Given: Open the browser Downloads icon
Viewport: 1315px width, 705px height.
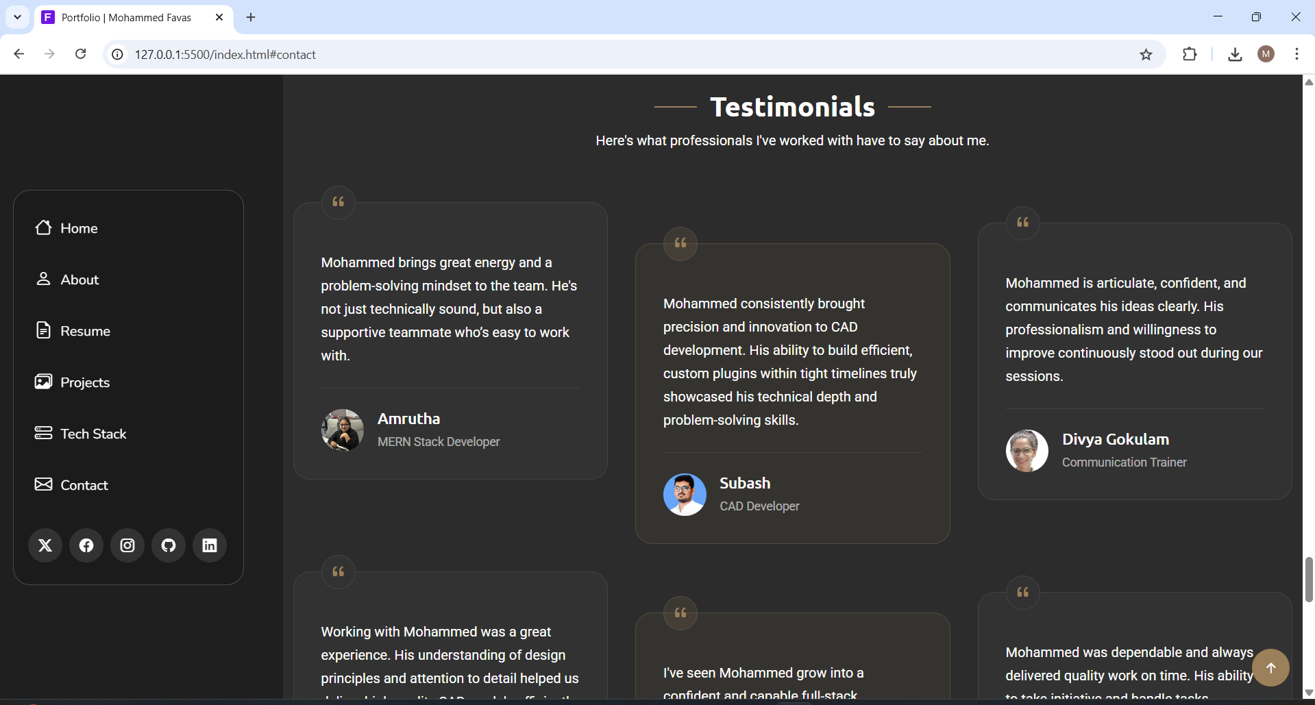Looking at the screenshot, I should point(1235,55).
